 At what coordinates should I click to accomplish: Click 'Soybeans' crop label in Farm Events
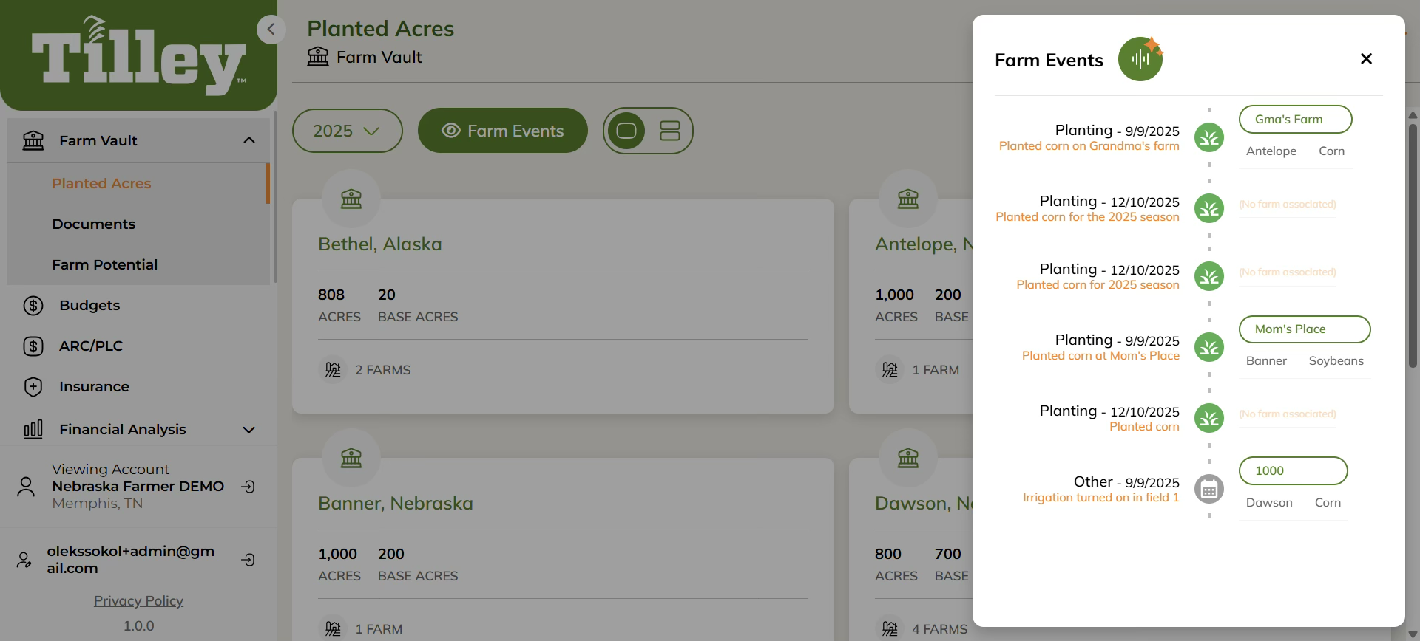click(x=1336, y=361)
